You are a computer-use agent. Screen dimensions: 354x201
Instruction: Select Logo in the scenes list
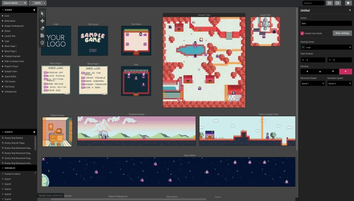pyautogui.click(x=18, y=41)
